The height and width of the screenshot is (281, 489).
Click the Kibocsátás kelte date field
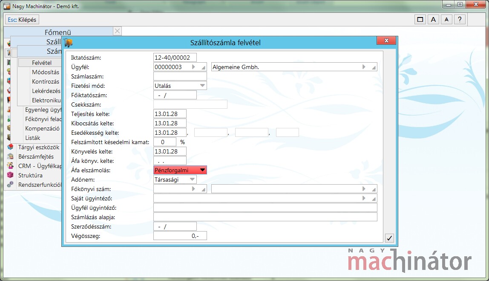click(x=170, y=123)
